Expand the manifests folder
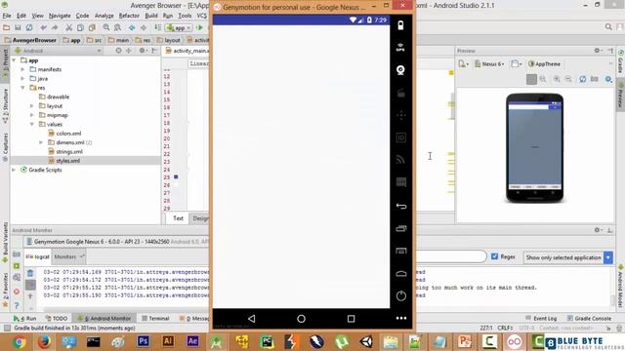 [x=22, y=69]
